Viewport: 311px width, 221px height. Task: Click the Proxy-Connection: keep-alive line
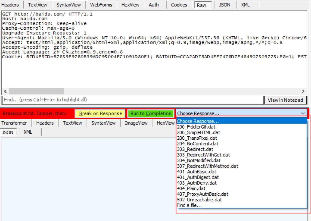[x=44, y=23]
